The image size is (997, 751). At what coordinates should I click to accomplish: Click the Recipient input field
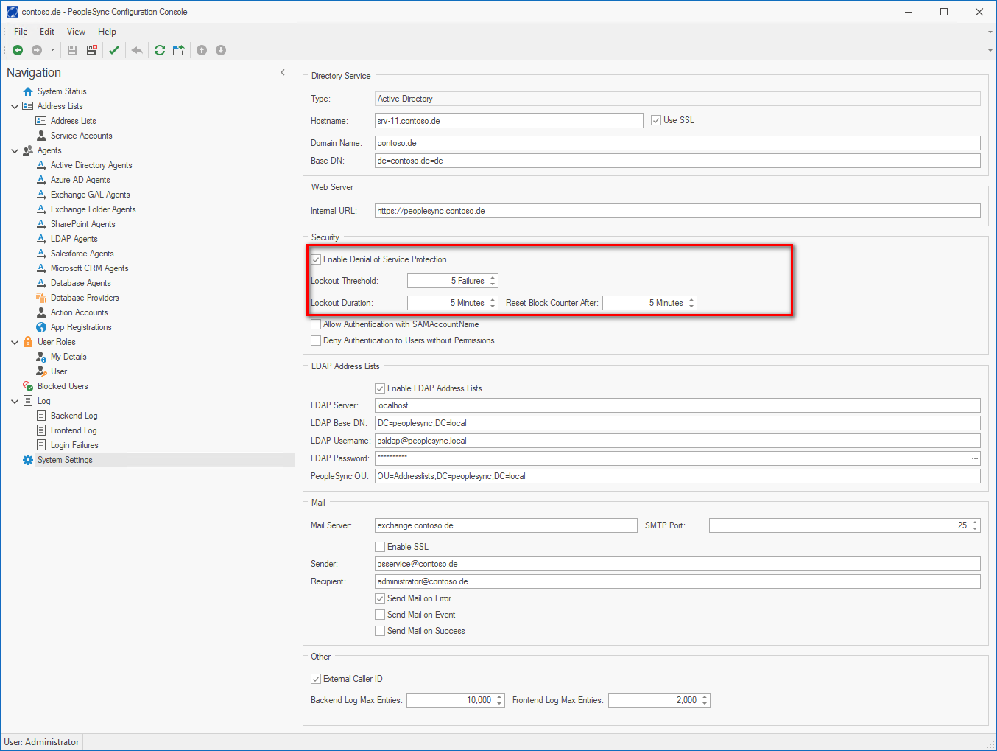click(x=677, y=581)
